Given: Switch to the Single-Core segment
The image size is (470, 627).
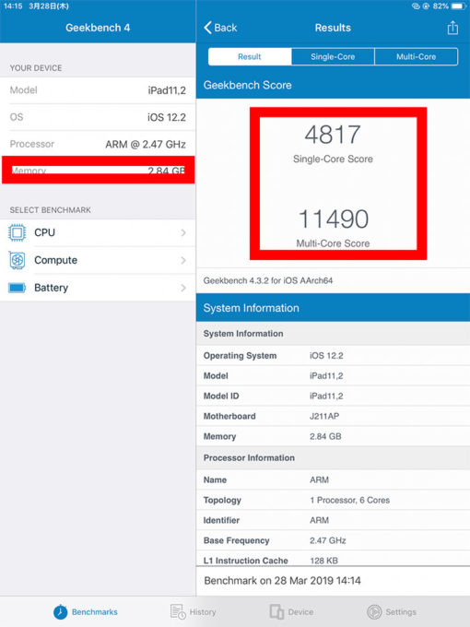Looking at the screenshot, I should point(333,57).
